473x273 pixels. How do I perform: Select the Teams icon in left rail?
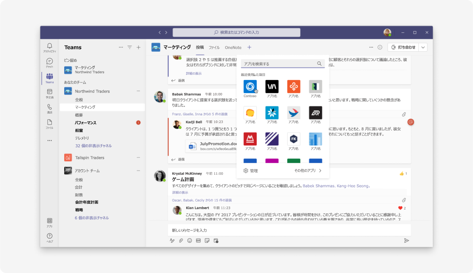coord(49,78)
